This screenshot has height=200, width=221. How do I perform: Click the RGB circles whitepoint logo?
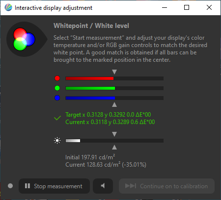coord(24,39)
